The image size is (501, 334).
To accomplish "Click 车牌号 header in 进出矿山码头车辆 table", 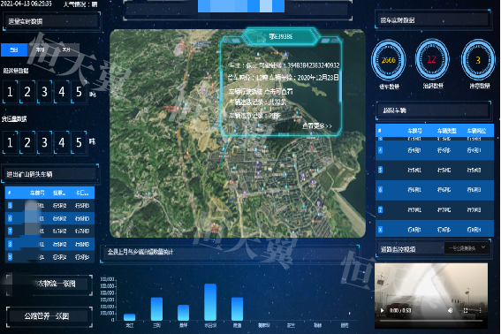I will (37, 193).
